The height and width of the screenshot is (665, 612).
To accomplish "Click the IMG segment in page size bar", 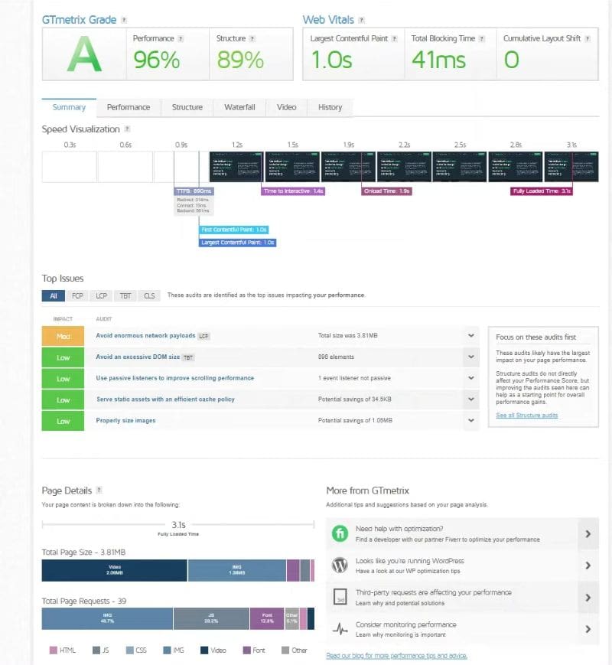I will coord(237,570).
